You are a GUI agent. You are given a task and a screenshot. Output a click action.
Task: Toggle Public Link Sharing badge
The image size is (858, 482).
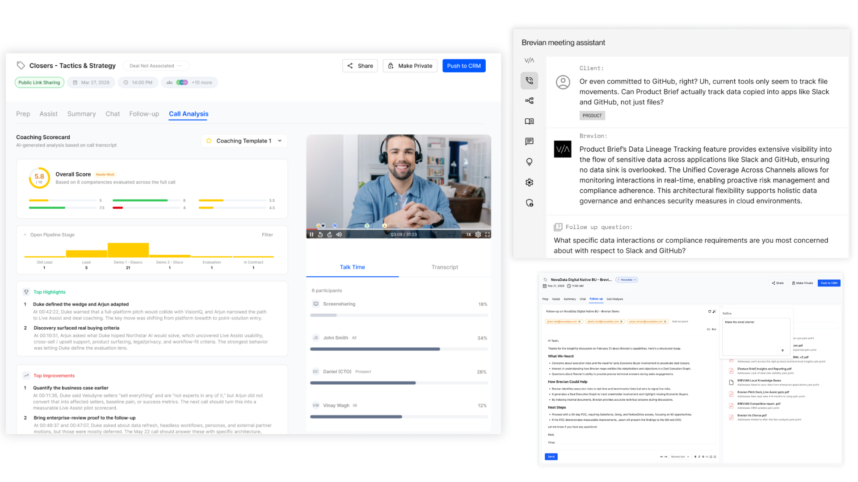tap(39, 83)
